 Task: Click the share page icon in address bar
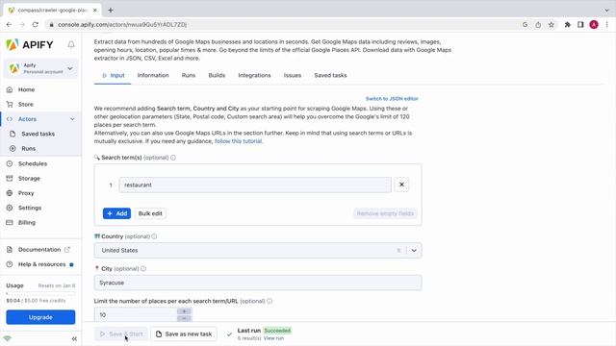(538, 25)
